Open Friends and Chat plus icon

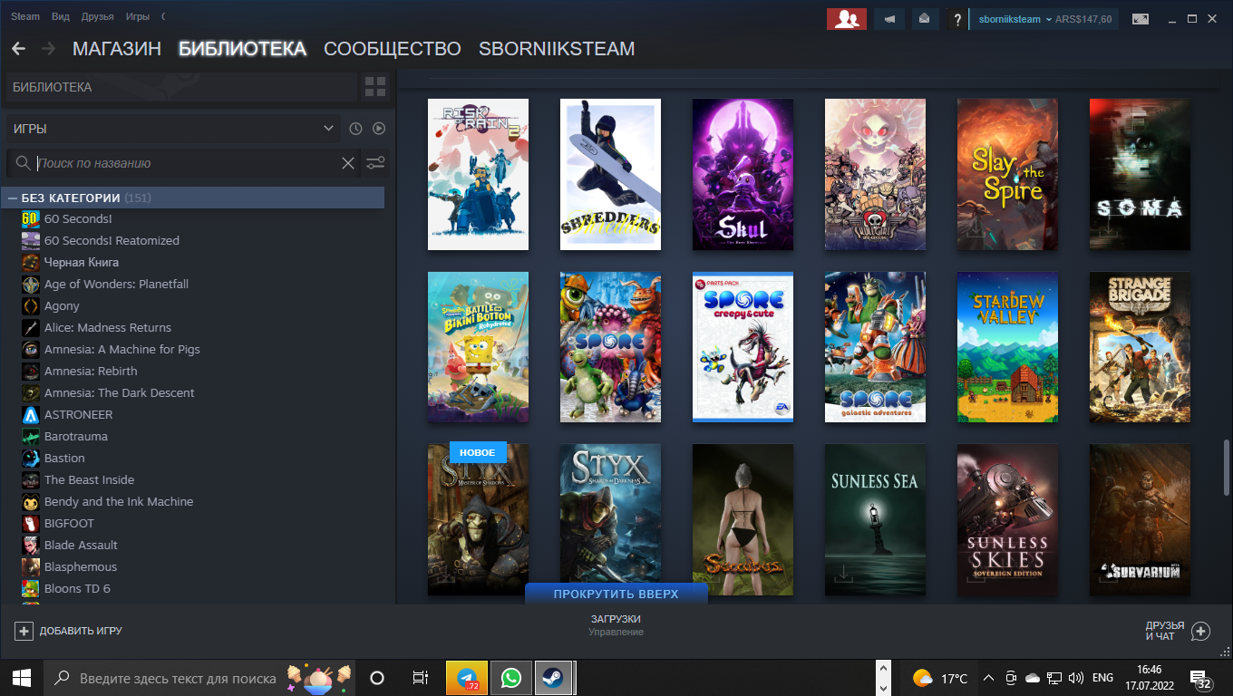point(1200,631)
